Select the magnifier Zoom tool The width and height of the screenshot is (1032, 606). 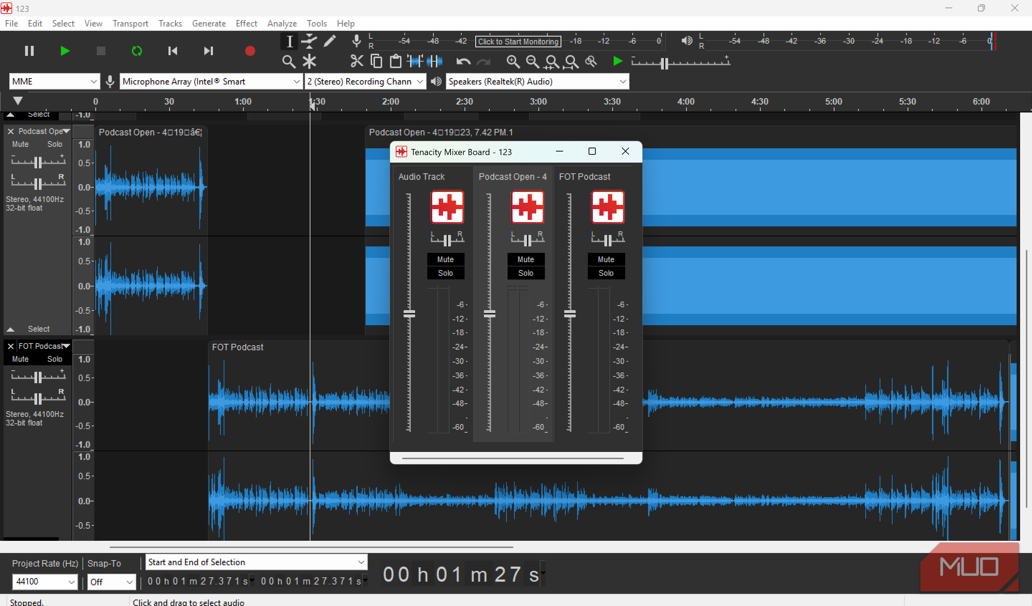(x=289, y=62)
